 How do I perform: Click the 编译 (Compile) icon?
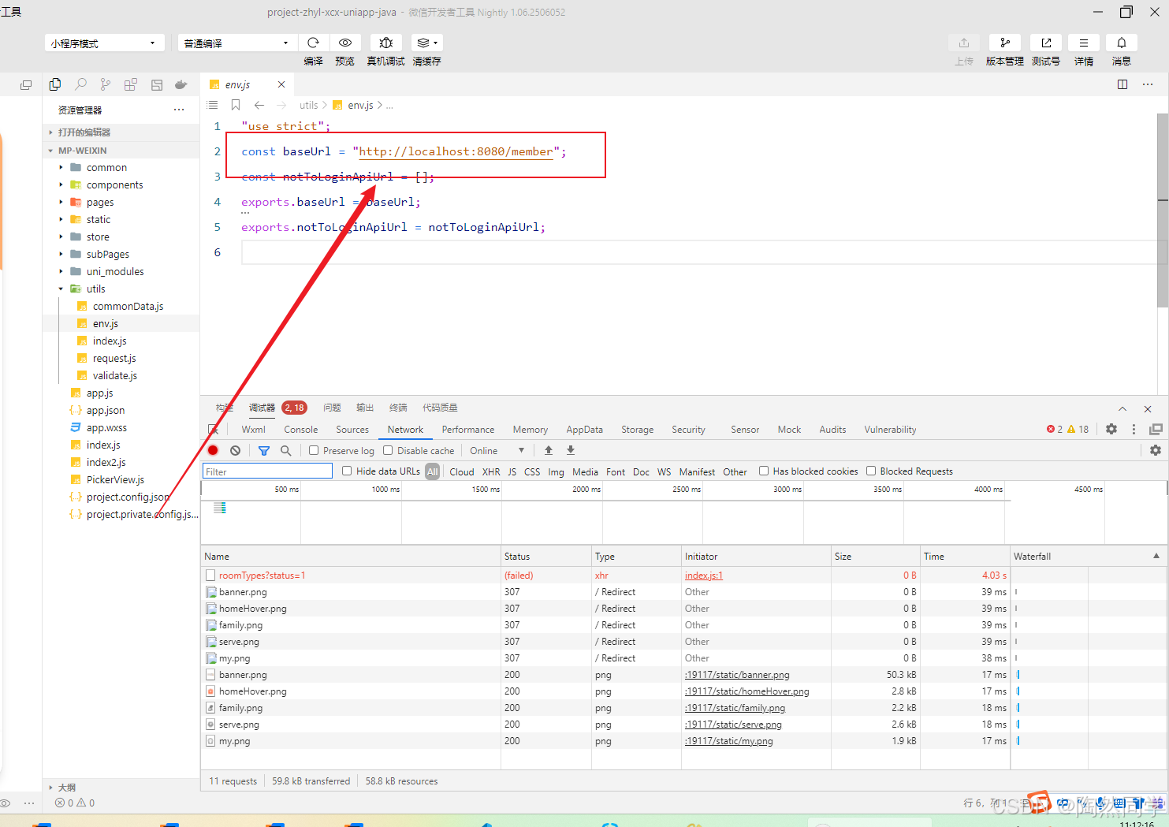[313, 43]
